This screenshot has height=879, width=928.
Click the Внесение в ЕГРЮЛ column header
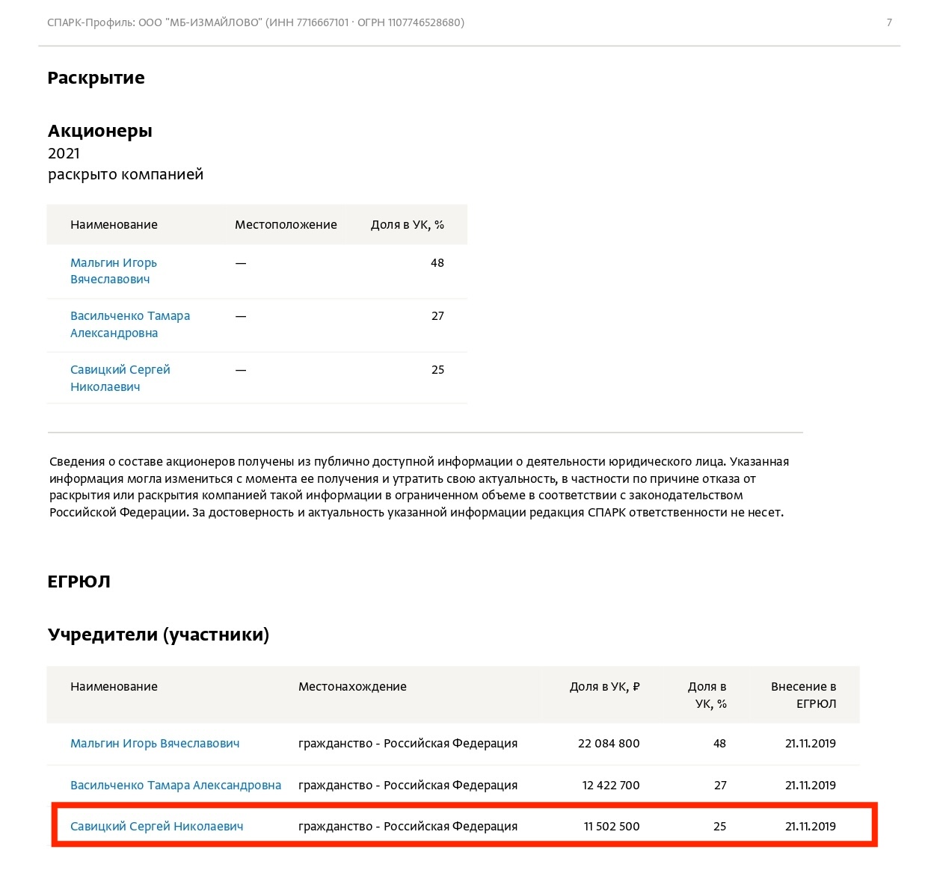point(804,694)
